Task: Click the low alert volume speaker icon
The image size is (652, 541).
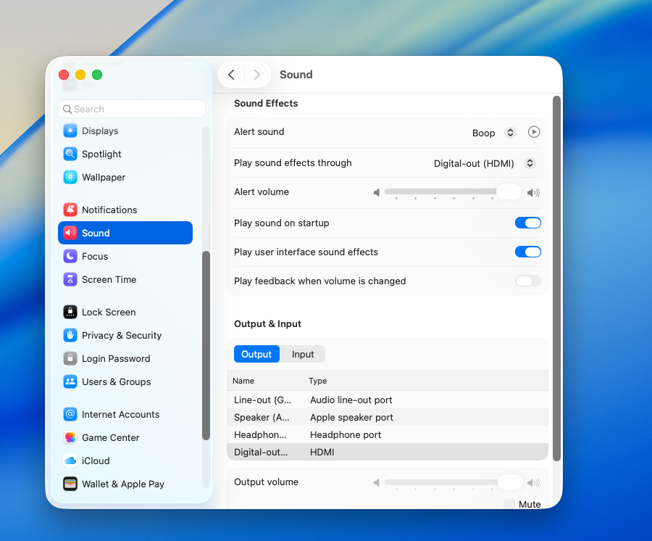Action: pyautogui.click(x=376, y=193)
